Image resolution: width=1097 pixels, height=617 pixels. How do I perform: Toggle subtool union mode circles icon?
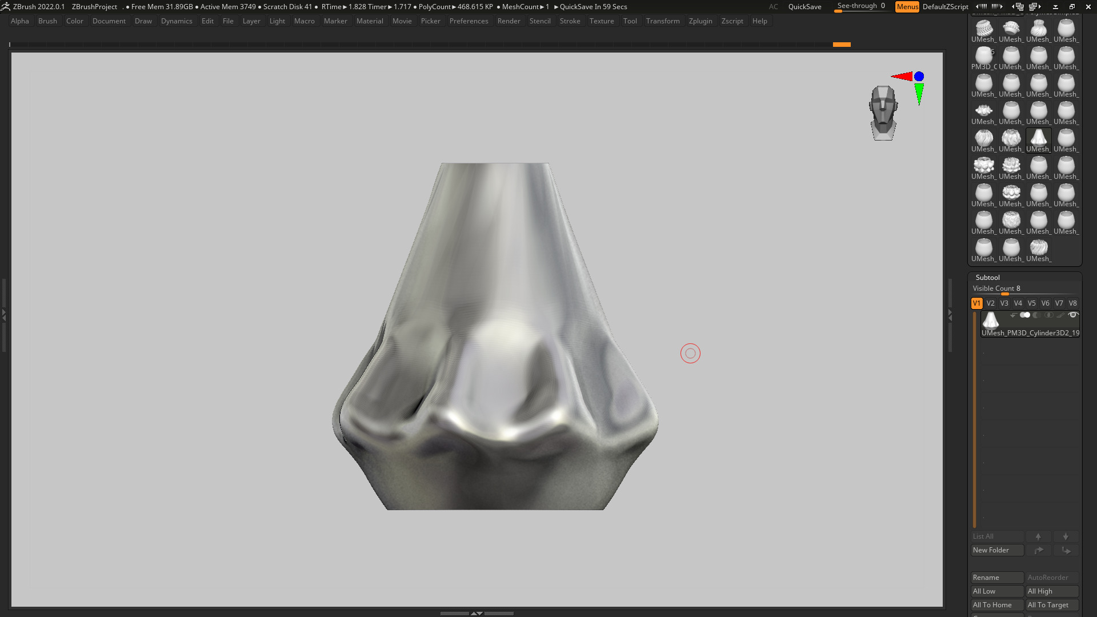[x=1025, y=315]
